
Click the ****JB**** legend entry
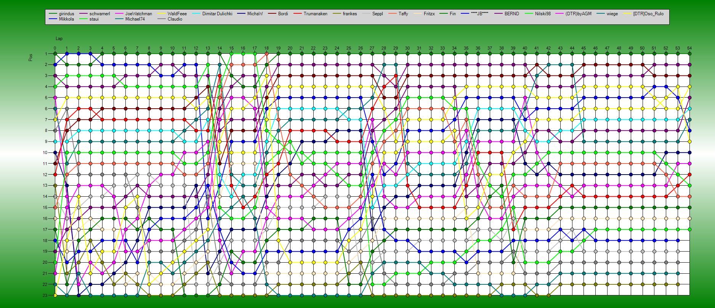(x=479, y=14)
